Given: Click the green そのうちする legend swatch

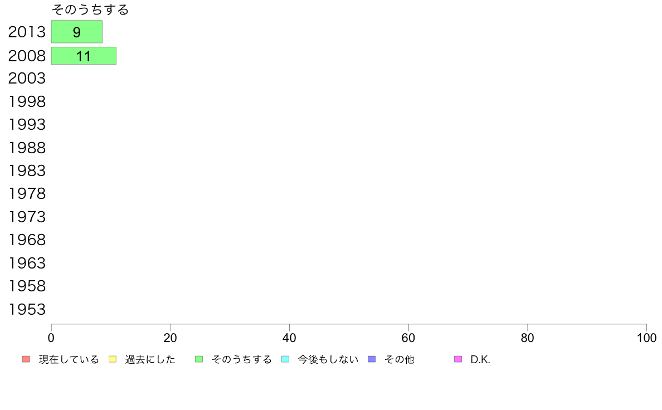Looking at the screenshot, I should tap(199, 359).
